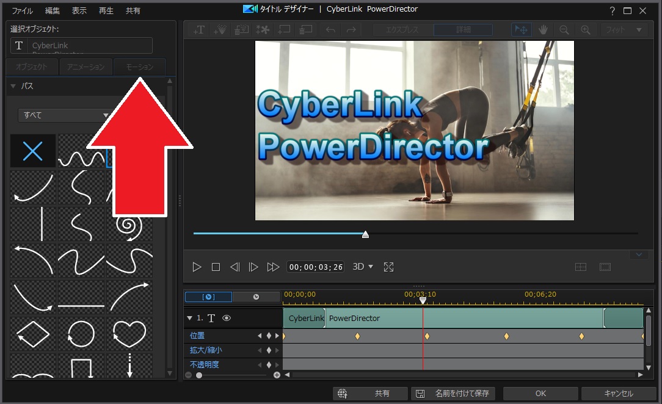Step to the next frame
The width and height of the screenshot is (662, 404).
click(253, 267)
